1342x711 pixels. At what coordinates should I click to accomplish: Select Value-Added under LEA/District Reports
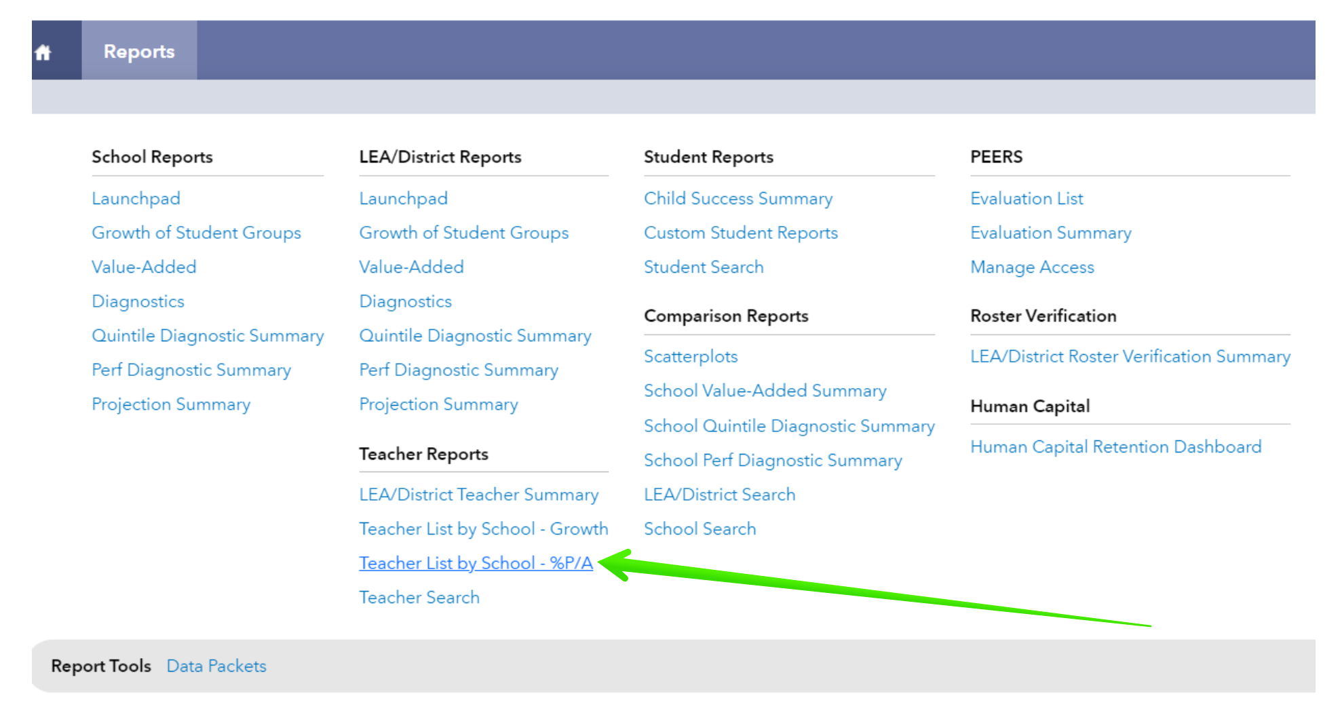point(411,267)
